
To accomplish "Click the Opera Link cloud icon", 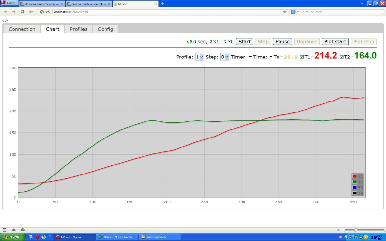I will click(x=14, y=230).
